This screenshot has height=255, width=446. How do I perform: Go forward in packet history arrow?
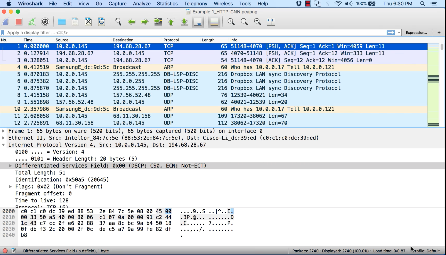point(145,22)
